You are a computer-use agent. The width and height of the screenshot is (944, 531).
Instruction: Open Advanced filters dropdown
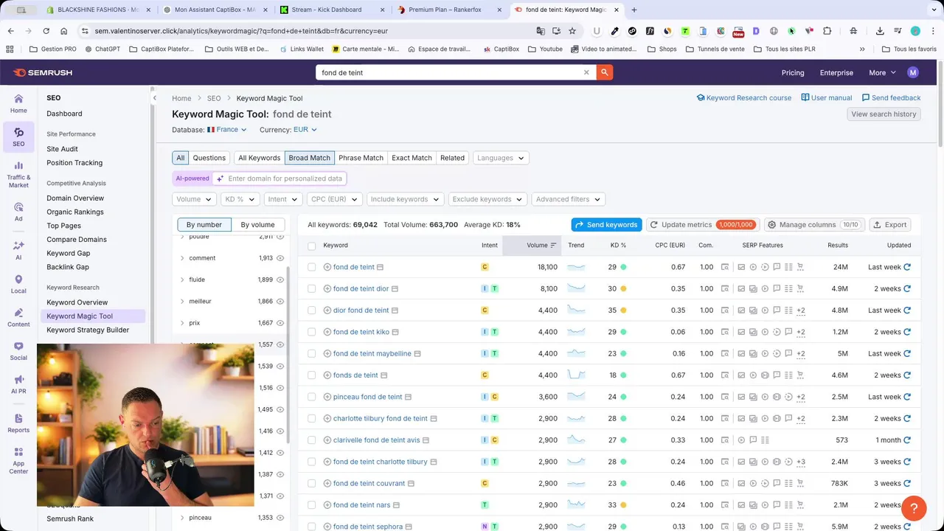point(569,199)
